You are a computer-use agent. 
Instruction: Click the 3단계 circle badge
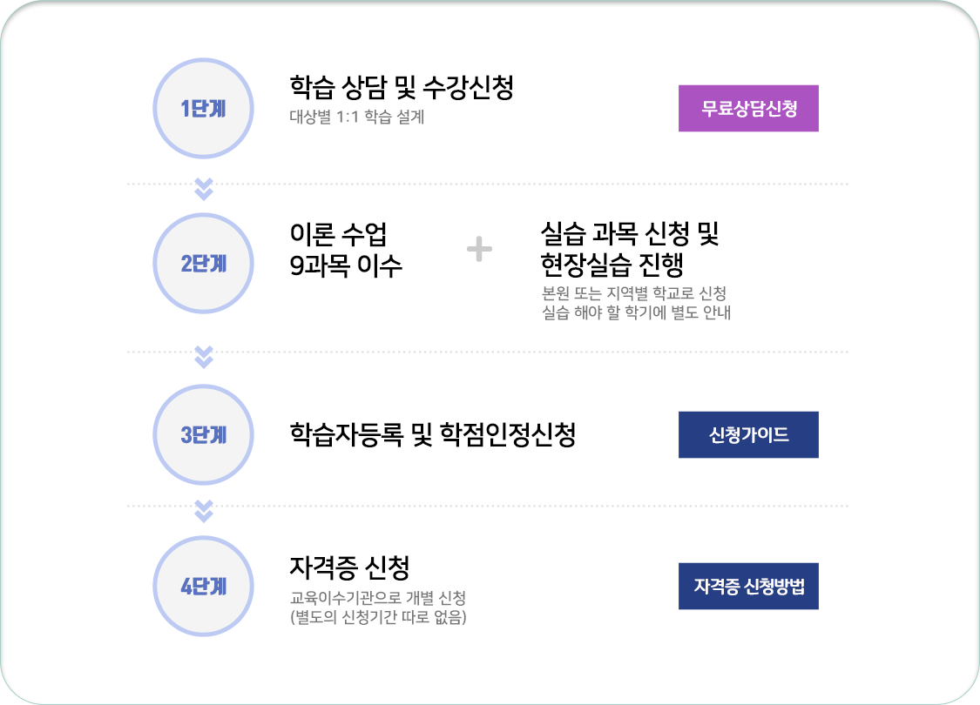coord(203,434)
